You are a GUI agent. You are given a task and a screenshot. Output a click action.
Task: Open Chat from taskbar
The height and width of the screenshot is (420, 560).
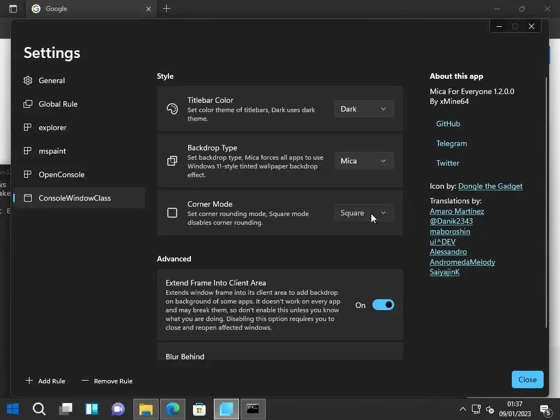tap(118, 409)
